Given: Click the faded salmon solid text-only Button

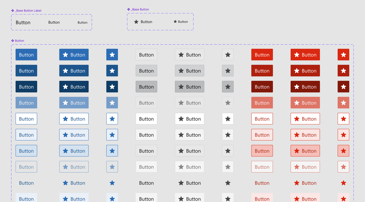Looking at the screenshot, I should (x=262, y=103).
